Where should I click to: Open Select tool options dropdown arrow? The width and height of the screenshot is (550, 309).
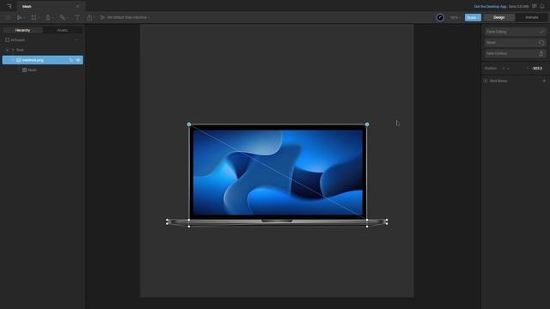[x=24, y=18]
